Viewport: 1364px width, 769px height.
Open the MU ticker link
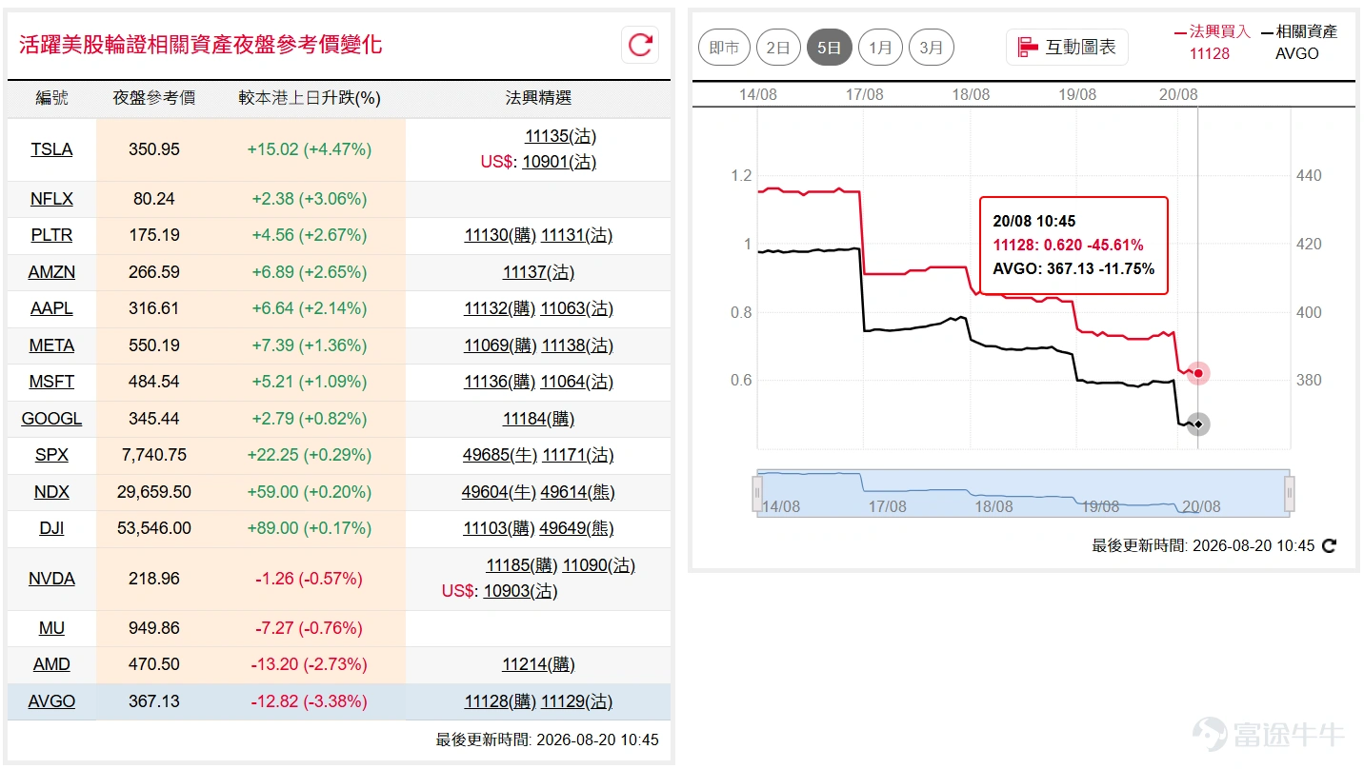point(51,628)
